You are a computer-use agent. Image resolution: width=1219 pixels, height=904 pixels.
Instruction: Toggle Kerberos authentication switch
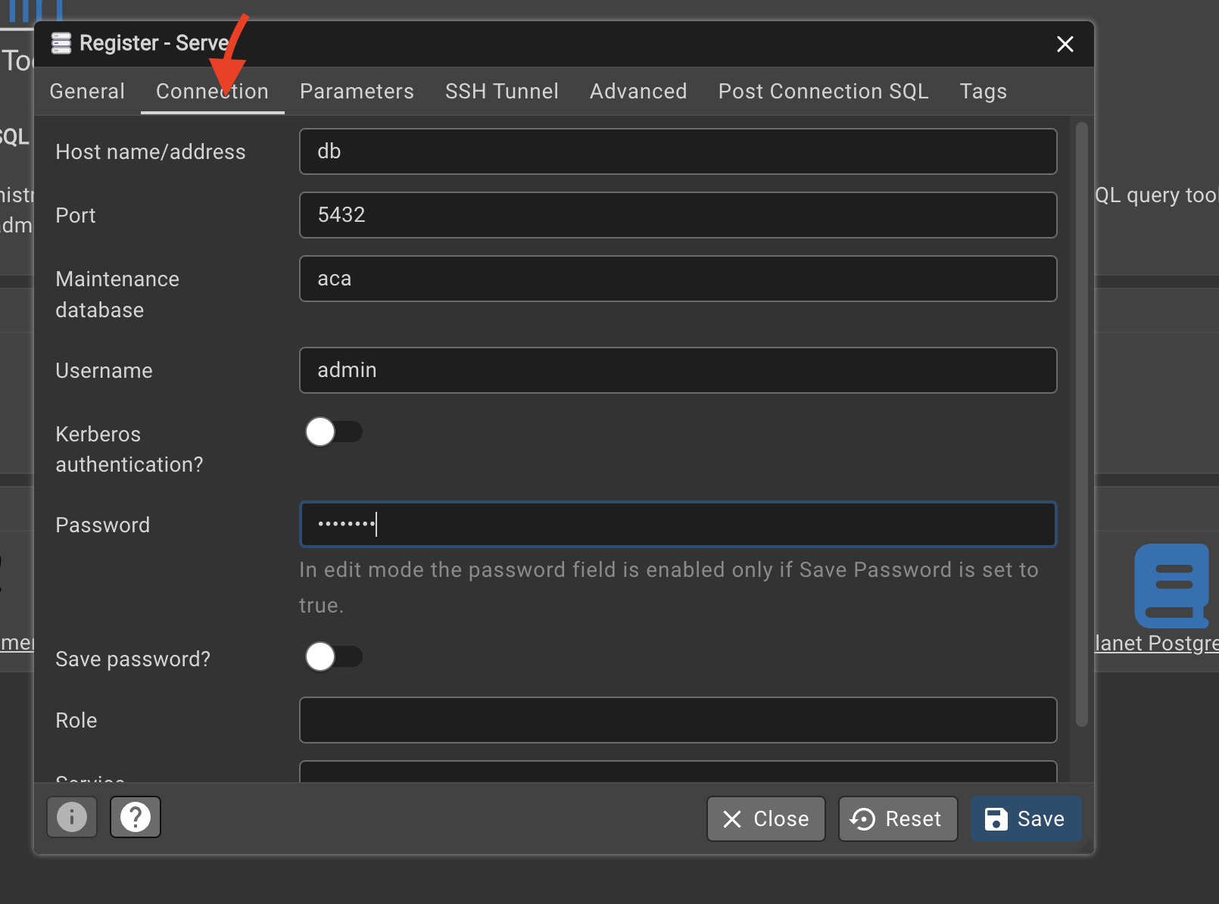pyautogui.click(x=333, y=432)
